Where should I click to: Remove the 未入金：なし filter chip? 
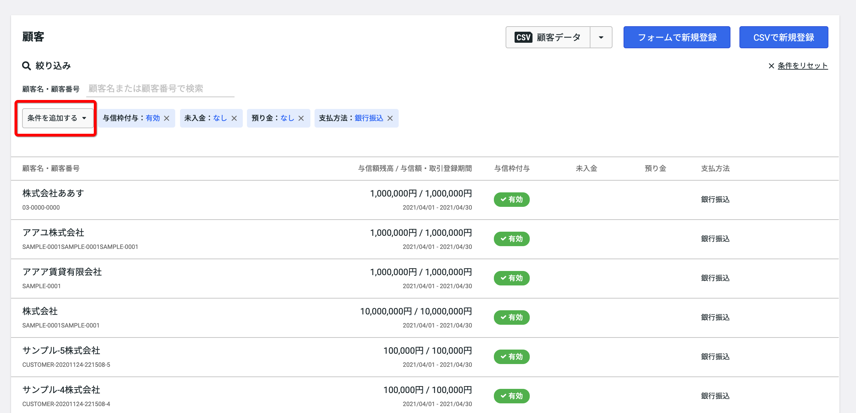pyautogui.click(x=234, y=118)
